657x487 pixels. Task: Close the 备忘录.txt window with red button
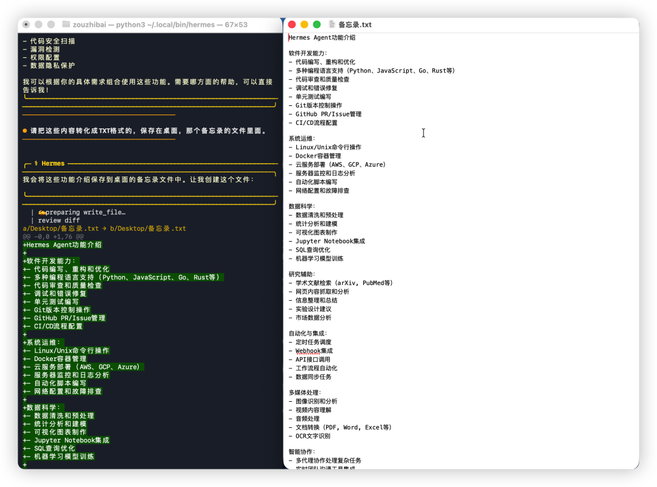click(292, 24)
